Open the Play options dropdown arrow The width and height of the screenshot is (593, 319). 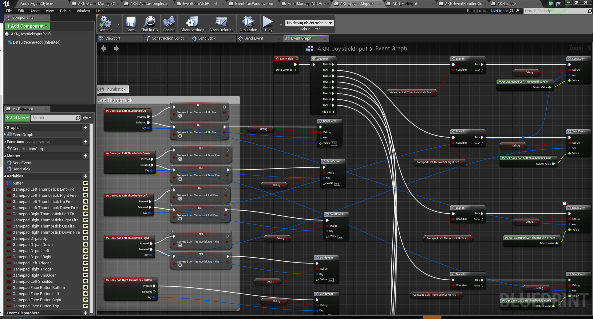tap(281, 24)
